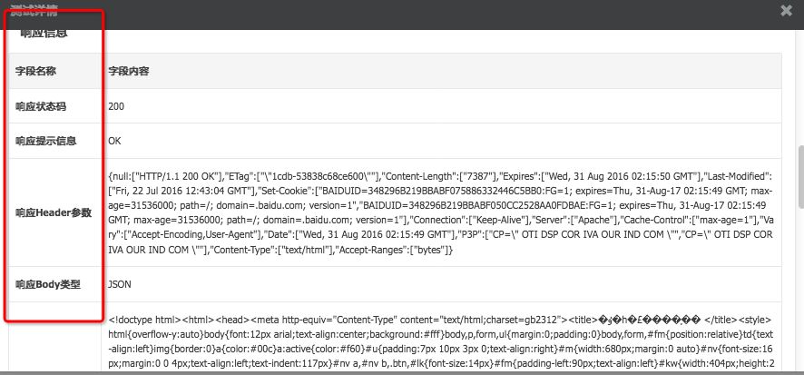Select the 响应提示信息 row label

(x=45, y=141)
